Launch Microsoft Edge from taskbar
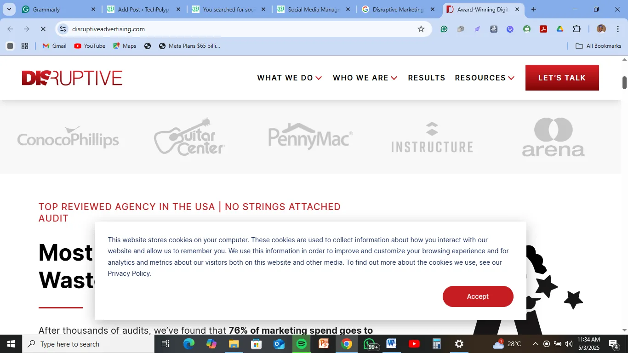Screen dimensions: 628x353 coord(189,344)
